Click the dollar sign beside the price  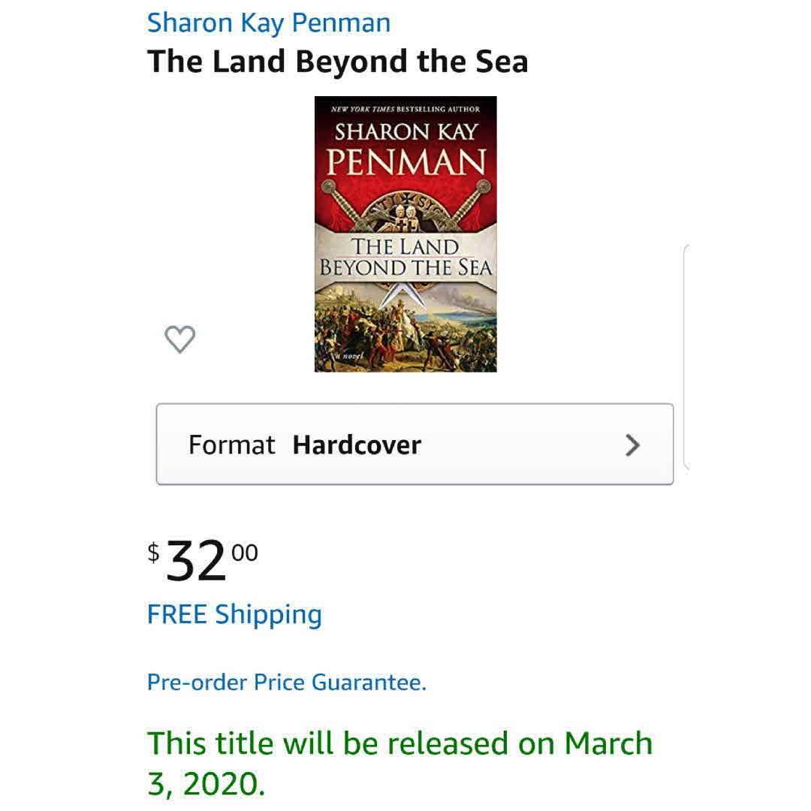(x=153, y=553)
